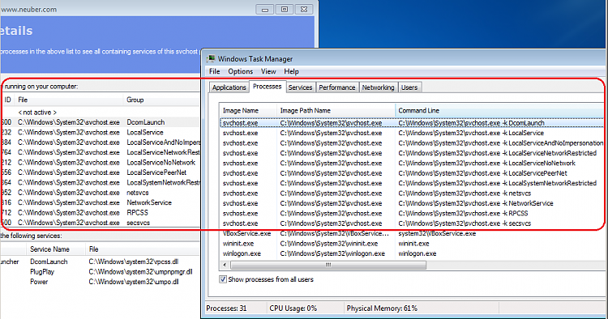The width and height of the screenshot is (608, 319).
Task: Open the Options menu in Task Manager
Action: click(241, 71)
